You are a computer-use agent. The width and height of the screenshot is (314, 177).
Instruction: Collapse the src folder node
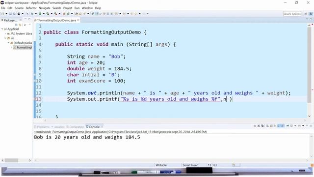[5, 38]
